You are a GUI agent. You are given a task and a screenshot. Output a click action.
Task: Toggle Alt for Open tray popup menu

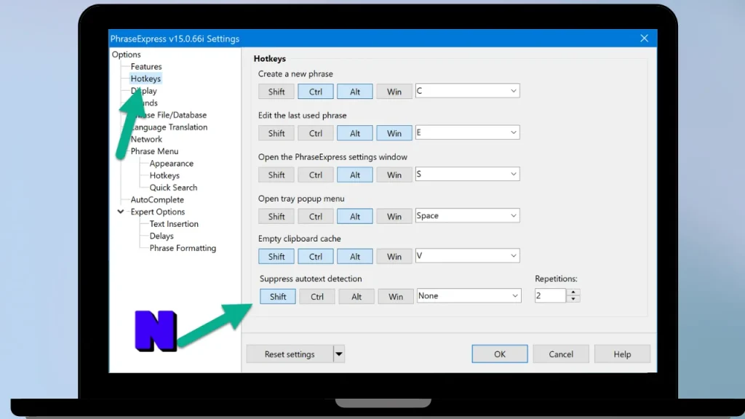click(355, 216)
